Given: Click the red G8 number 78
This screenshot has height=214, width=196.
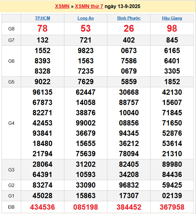Looking at the screenshot, I should point(42,29).
